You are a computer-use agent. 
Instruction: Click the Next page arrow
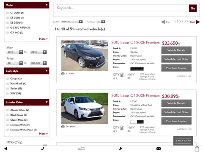point(198,22)
